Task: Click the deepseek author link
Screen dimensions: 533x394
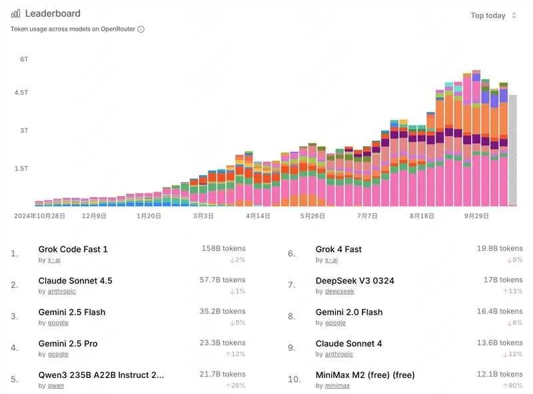Action: [340, 292]
